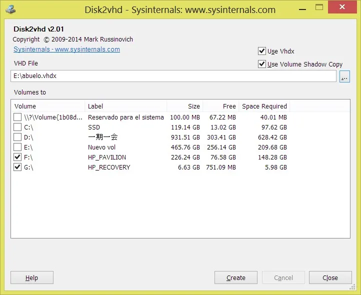The height and width of the screenshot is (295, 361).
Task: Click the Disk2vhd app icon in title bar
Action: point(9,9)
